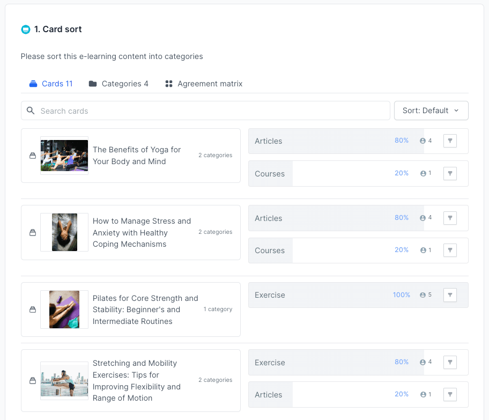This screenshot has width=489, height=420.
Task: Open the Sort: Default dropdown
Action: point(431,110)
